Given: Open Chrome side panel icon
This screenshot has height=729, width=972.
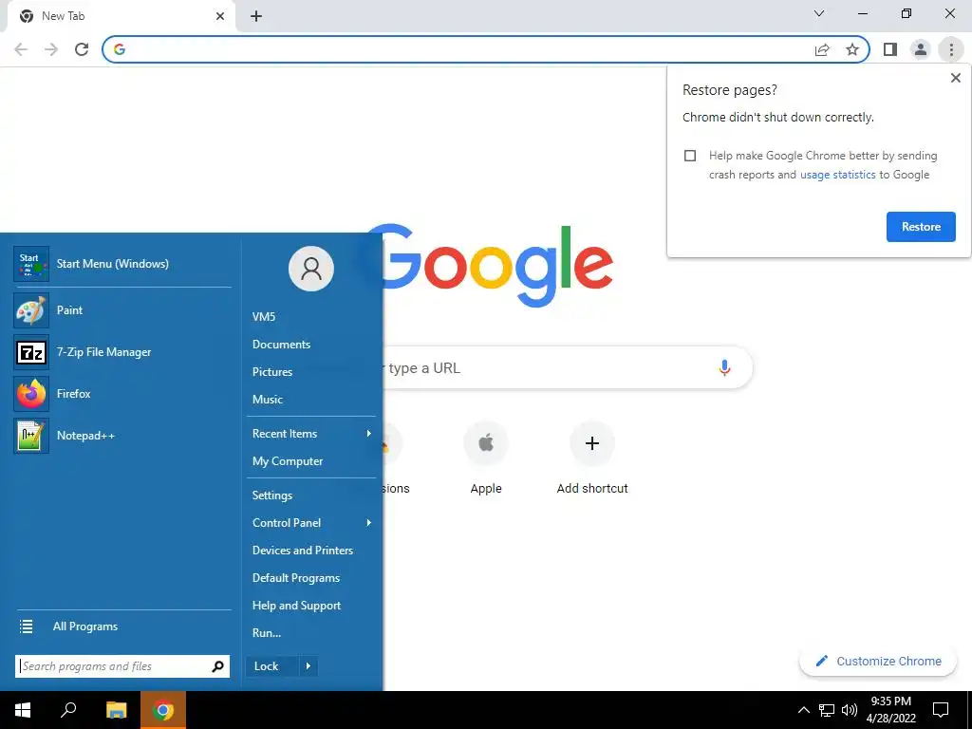Looking at the screenshot, I should point(890,49).
